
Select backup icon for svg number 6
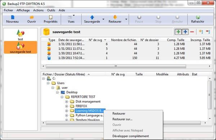[49, 44]
